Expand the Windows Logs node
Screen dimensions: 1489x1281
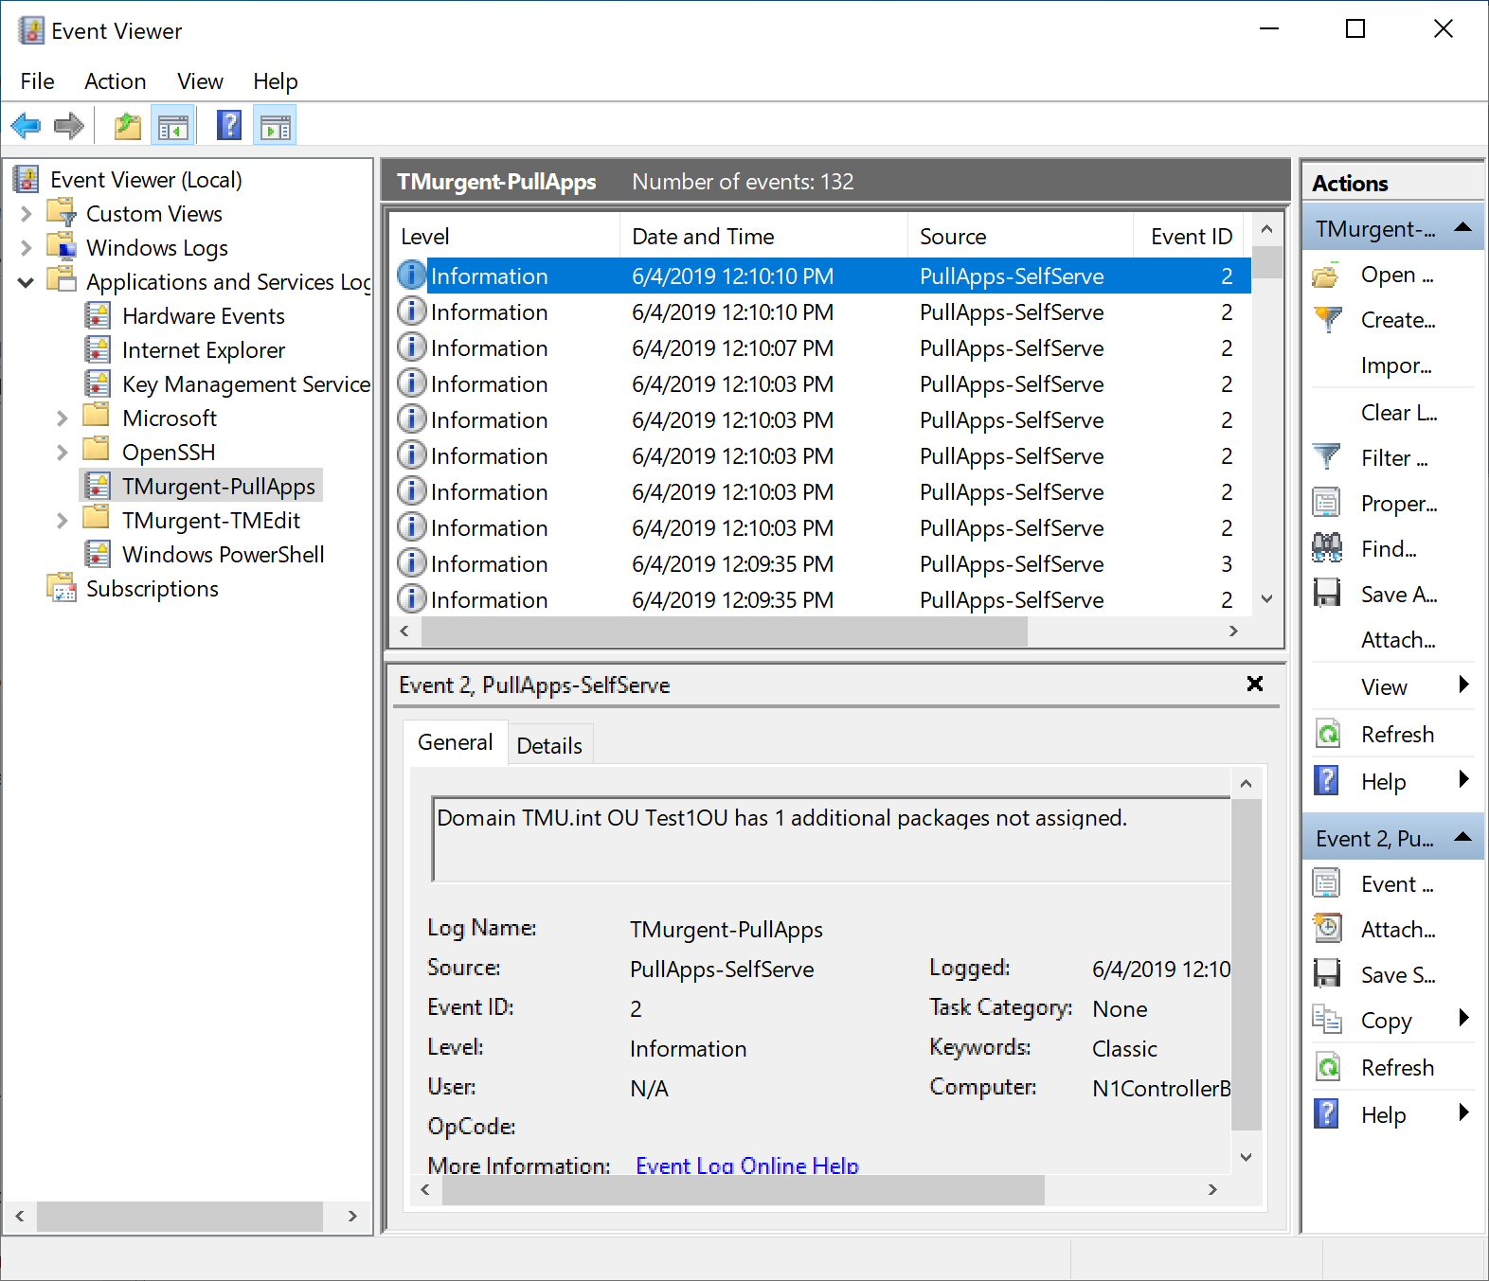27,248
